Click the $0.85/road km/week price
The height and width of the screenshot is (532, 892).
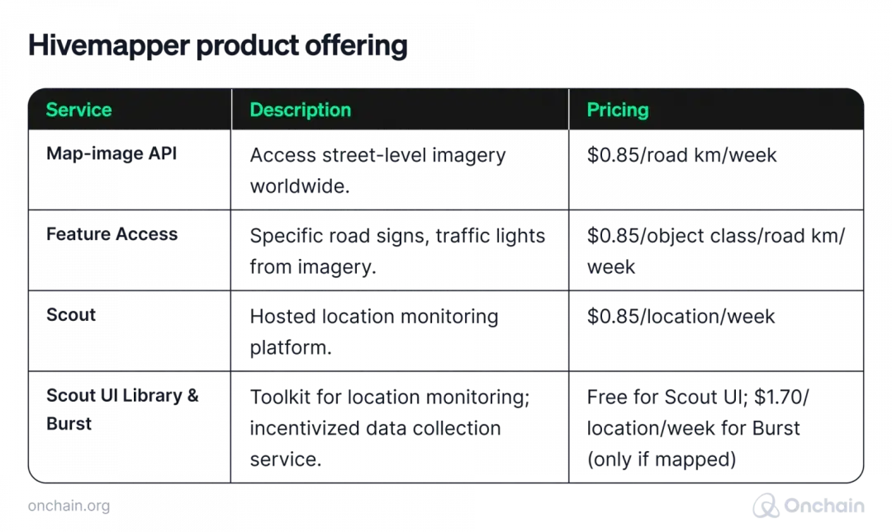[681, 154]
